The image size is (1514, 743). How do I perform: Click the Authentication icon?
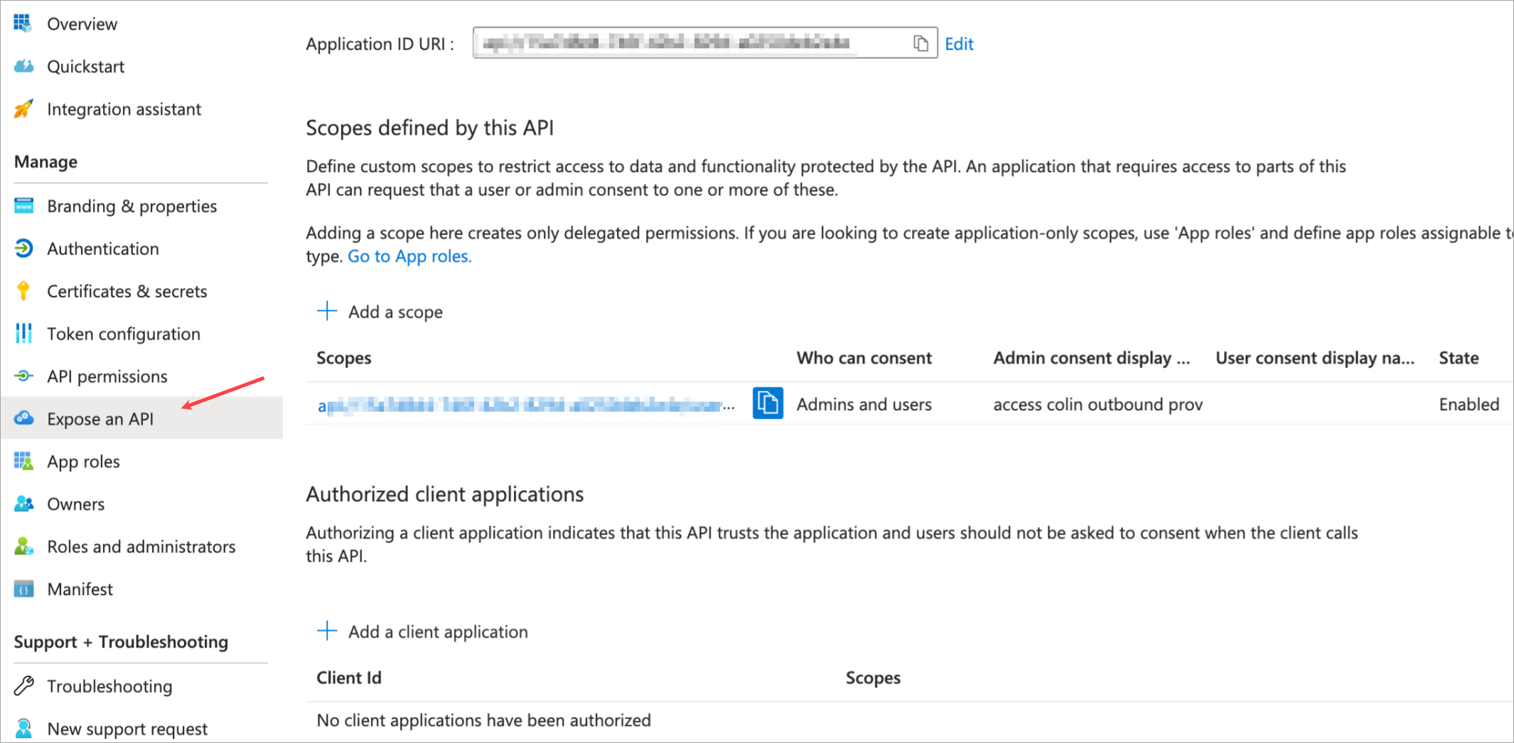(x=23, y=248)
